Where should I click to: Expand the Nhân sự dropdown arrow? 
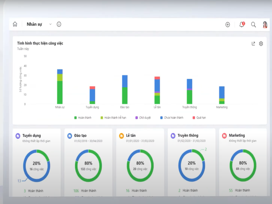pyautogui.click(x=50, y=24)
